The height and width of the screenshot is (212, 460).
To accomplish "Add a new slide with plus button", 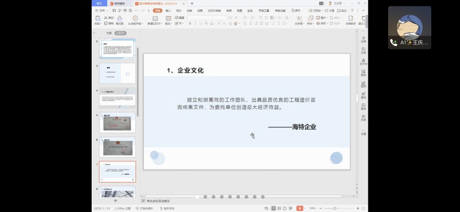I will [115, 201].
